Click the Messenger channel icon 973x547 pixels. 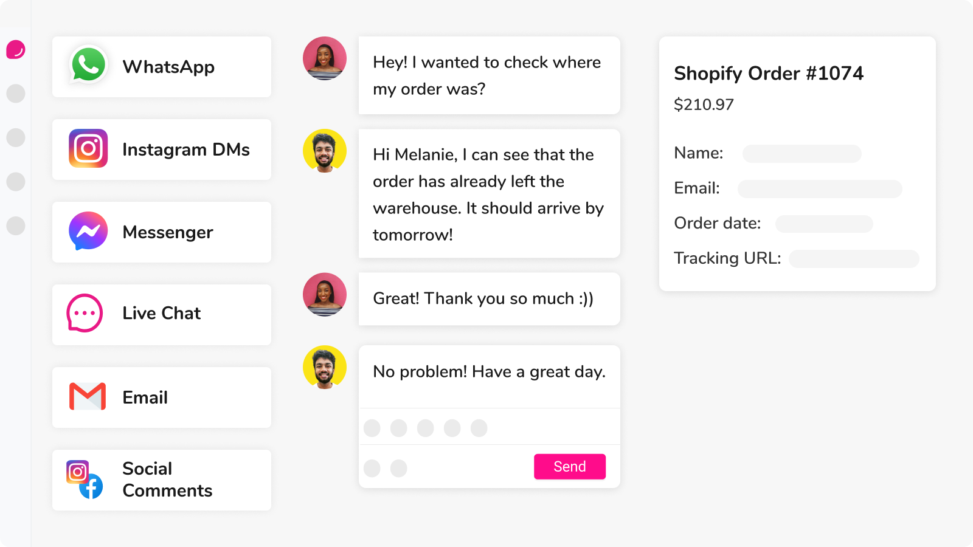pos(87,232)
